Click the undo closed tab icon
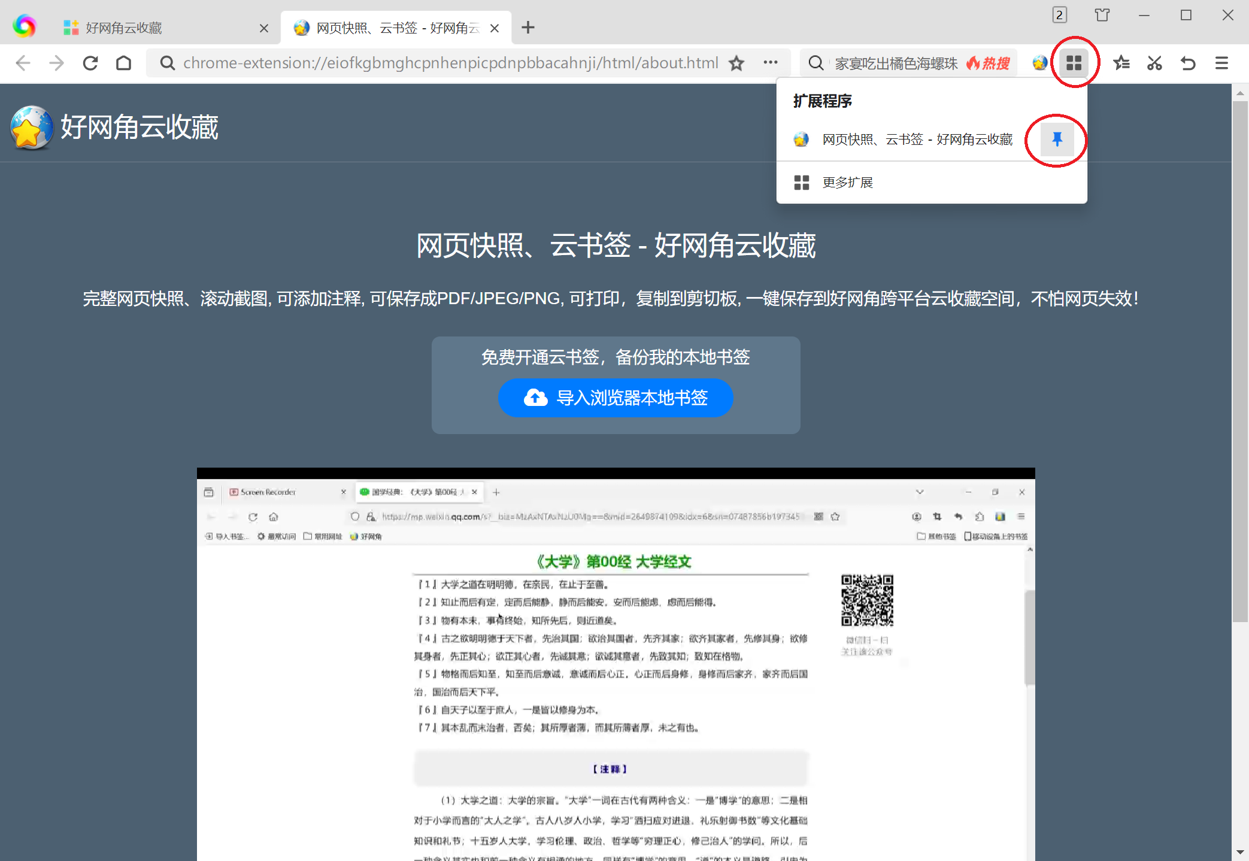The width and height of the screenshot is (1249, 861). point(1188,63)
